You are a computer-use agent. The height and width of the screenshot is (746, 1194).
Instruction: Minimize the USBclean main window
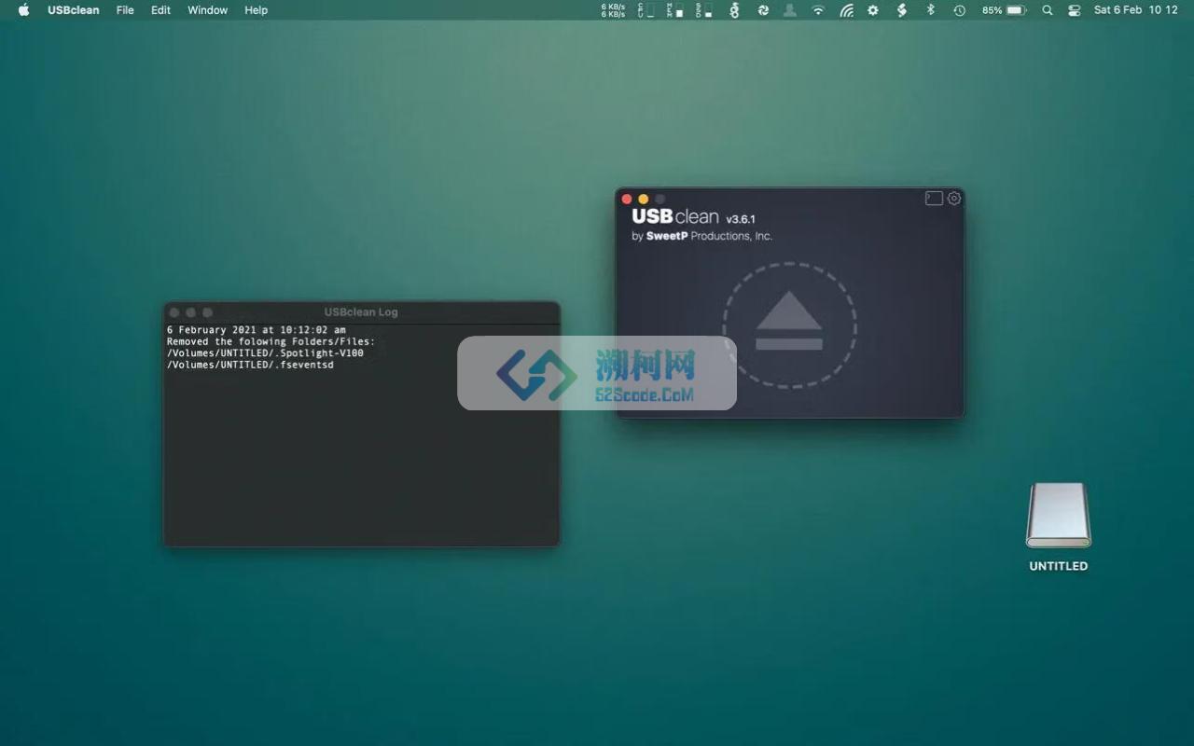point(644,199)
